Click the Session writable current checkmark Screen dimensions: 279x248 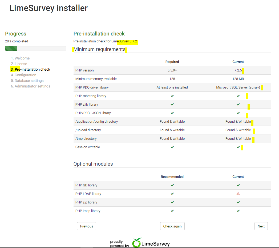238,147
